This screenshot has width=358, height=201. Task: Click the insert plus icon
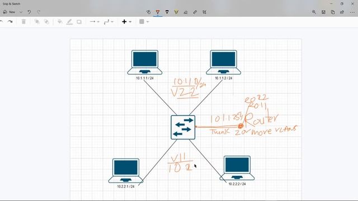click(124, 22)
